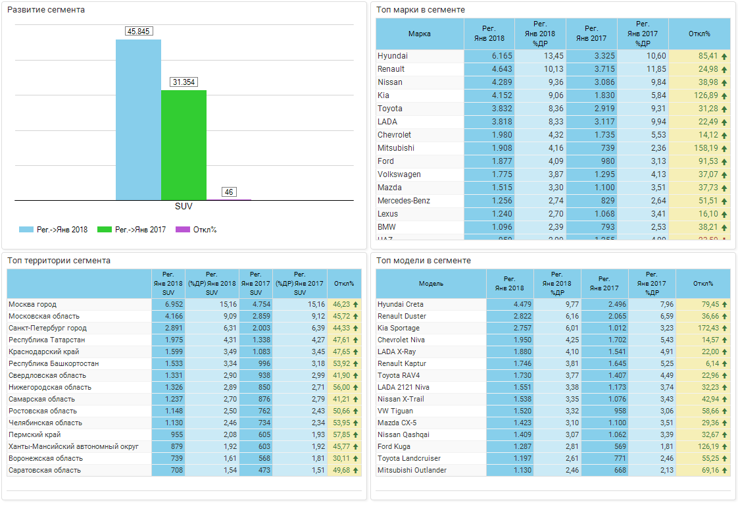Click the up arrow beside 45,72 Московская область
Screen dimensions: 738x522
pos(355,317)
